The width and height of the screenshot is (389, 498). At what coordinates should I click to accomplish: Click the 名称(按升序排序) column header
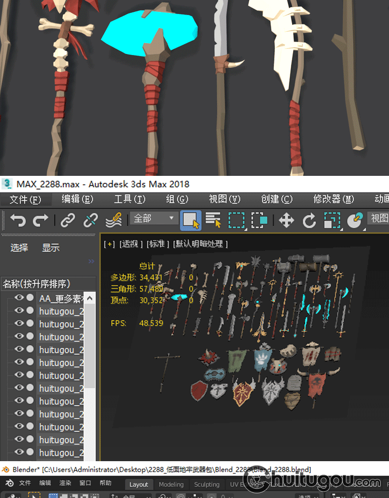(x=36, y=284)
